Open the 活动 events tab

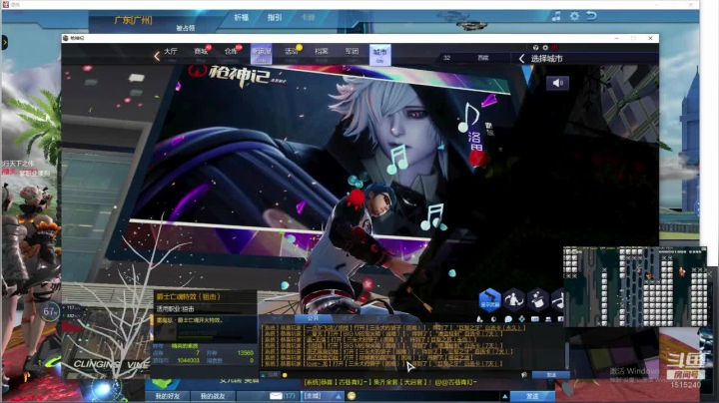point(292,53)
